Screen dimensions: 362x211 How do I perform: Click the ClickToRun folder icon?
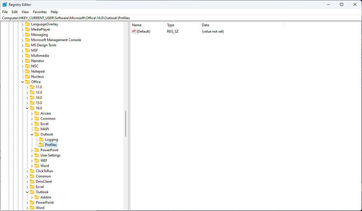click(x=32, y=171)
